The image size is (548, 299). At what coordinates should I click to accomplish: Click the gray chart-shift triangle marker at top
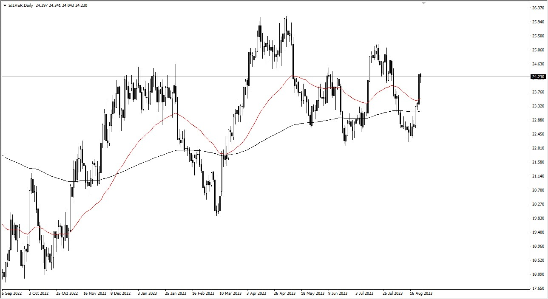(423, 3)
